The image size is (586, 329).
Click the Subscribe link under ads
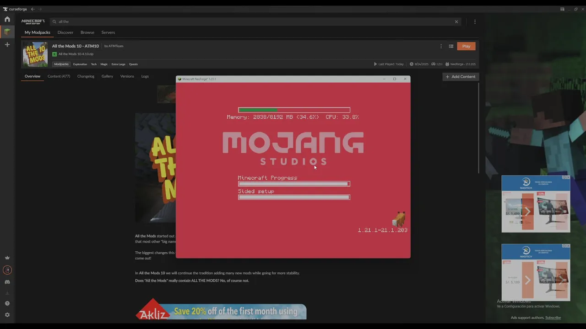[553, 318]
